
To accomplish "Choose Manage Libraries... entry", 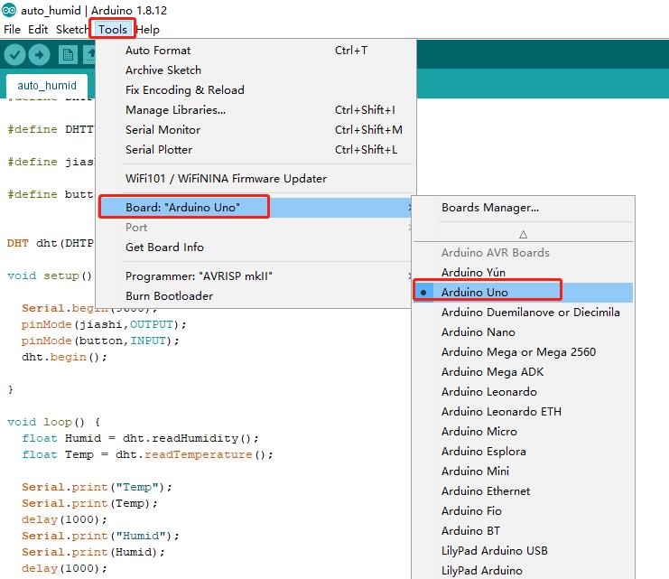I will [x=175, y=109].
